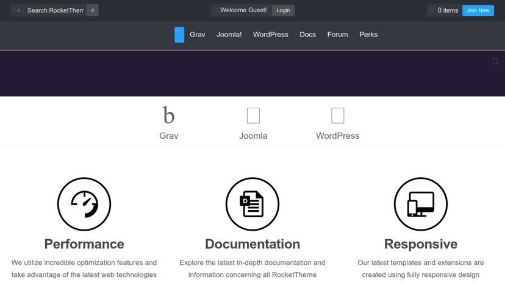Image resolution: width=505 pixels, height=283 pixels.
Task: Click the small icon in the dark banner
Action: [495, 61]
